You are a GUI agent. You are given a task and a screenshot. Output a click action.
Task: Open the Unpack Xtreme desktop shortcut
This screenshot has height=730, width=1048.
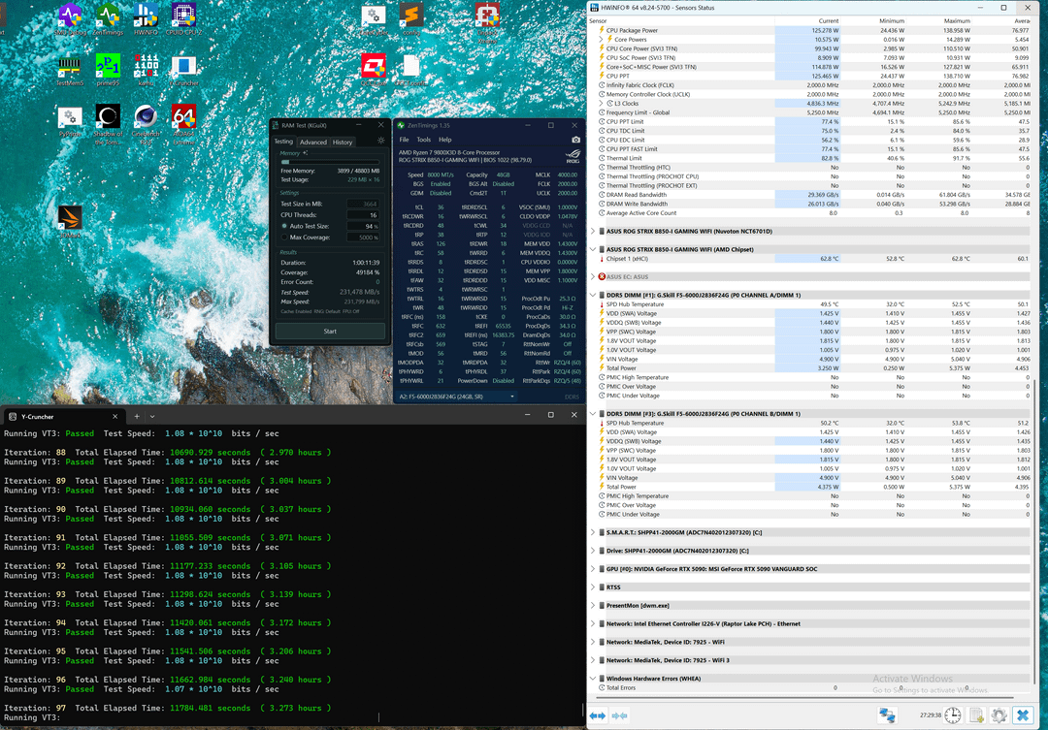pyautogui.click(x=487, y=22)
